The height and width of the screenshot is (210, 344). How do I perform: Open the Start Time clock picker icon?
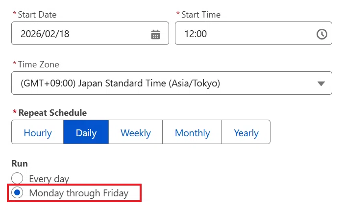coord(321,34)
